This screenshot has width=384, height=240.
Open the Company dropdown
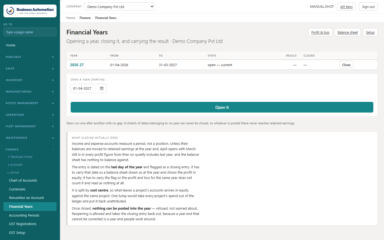coord(119,7)
